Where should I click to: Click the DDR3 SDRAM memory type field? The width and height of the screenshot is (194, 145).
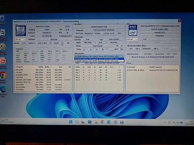114,39
